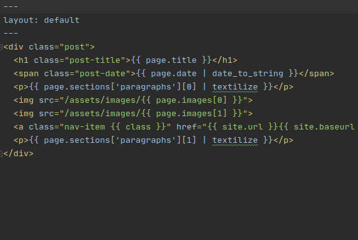Collapse the div class="post" fold marker
The height and width of the screenshot is (240, 358).
(1, 48)
